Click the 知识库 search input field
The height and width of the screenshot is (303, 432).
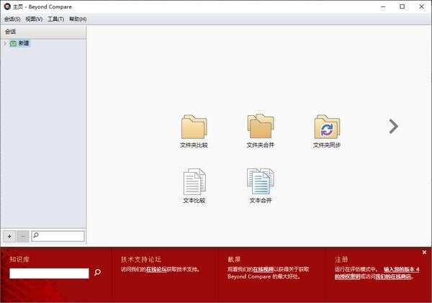click(x=49, y=273)
